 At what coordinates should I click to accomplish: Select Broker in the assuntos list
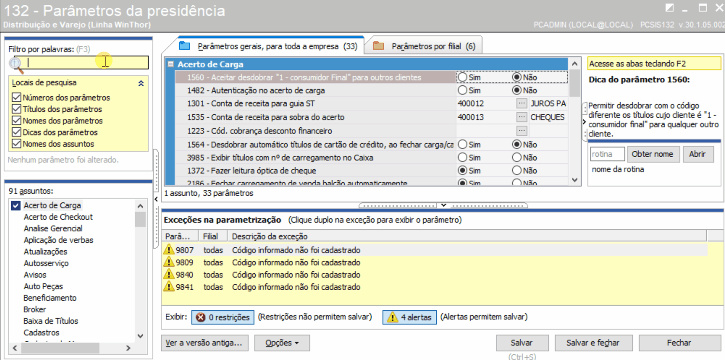(x=34, y=309)
